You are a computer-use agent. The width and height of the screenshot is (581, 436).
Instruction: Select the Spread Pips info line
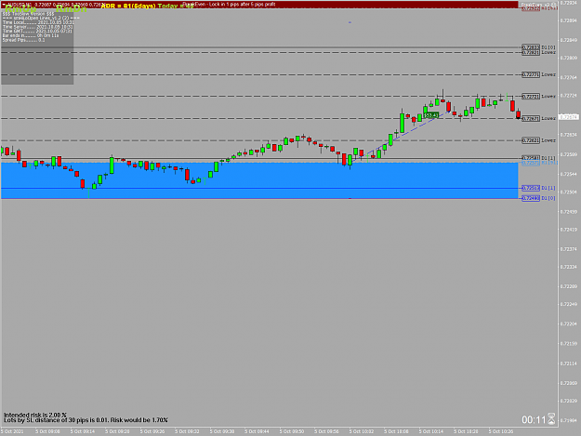pos(24,40)
